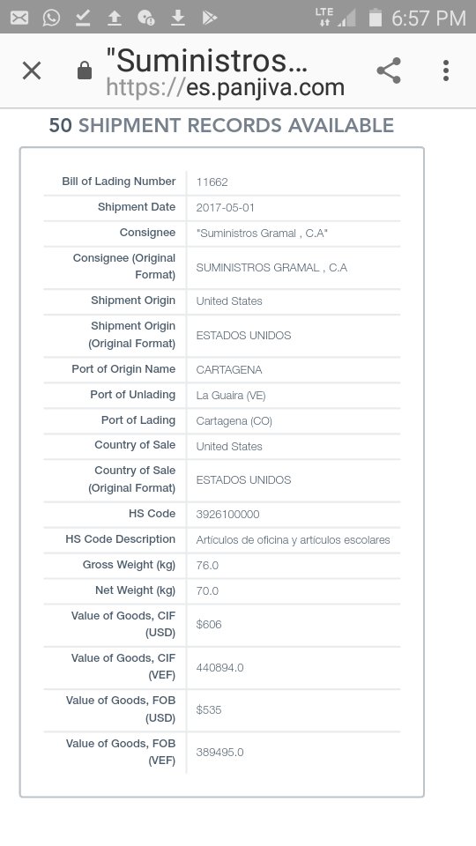Select the "Suministros Gramal , C.A" consignee value
The image size is (476, 846).
[262, 234]
